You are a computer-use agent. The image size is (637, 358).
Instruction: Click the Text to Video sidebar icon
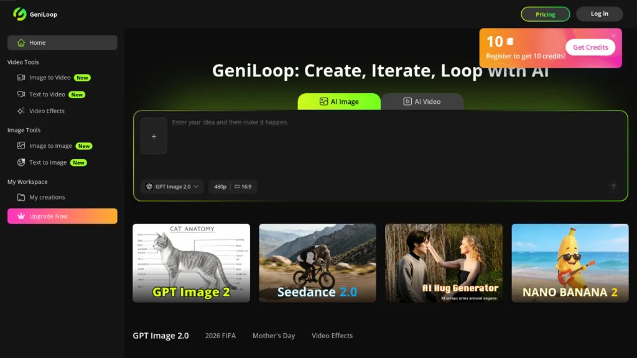coord(21,94)
